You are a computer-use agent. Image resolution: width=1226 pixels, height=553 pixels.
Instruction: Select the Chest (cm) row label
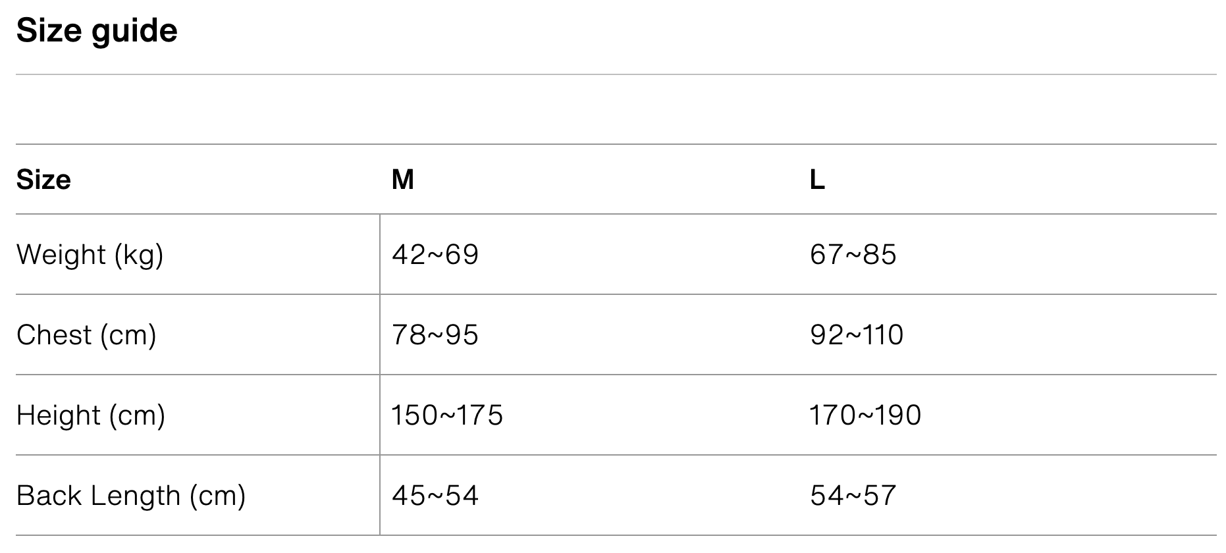click(x=86, y=335)
